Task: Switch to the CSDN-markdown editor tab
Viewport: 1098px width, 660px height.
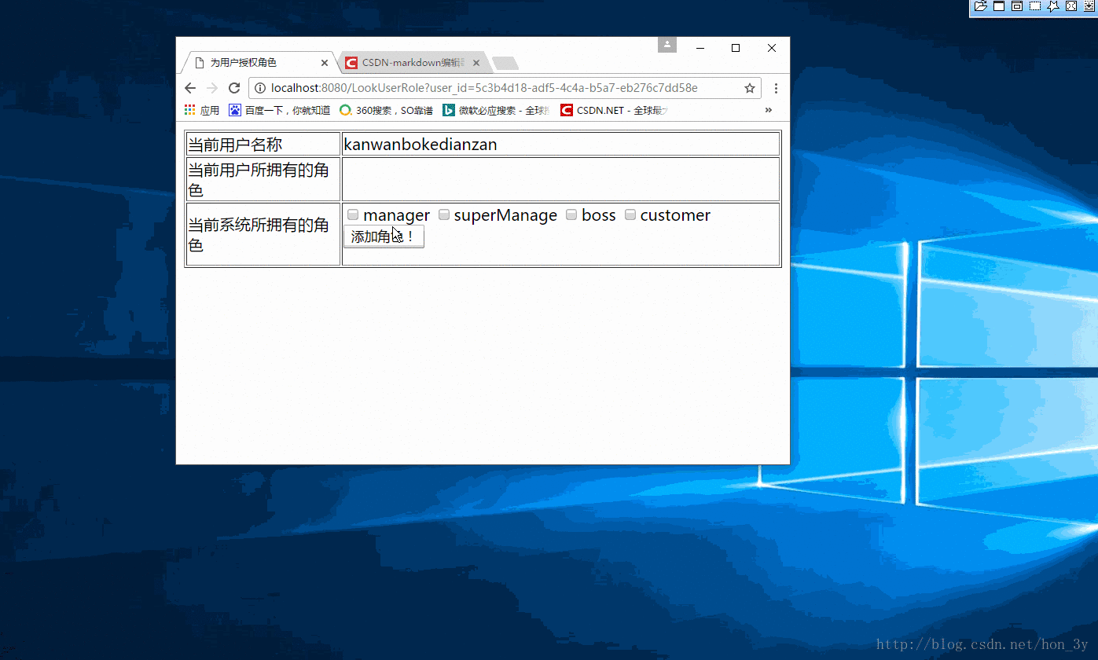Action: click(413, 63)
